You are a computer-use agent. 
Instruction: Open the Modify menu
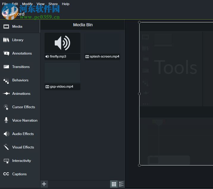tap(27, 4)
